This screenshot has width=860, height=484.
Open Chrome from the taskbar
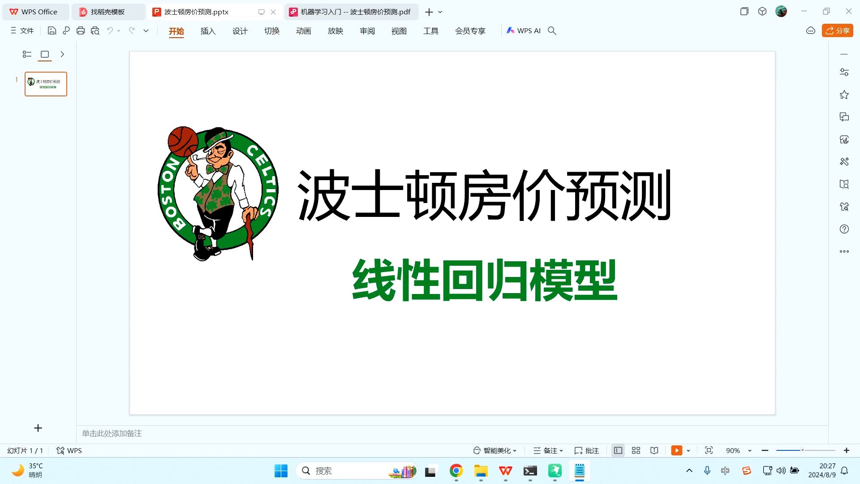[456, 471]
